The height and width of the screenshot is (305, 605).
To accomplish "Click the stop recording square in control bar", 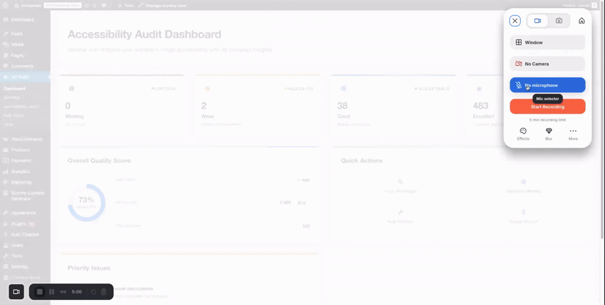I will pyautogui.click(x=40, y=292).
